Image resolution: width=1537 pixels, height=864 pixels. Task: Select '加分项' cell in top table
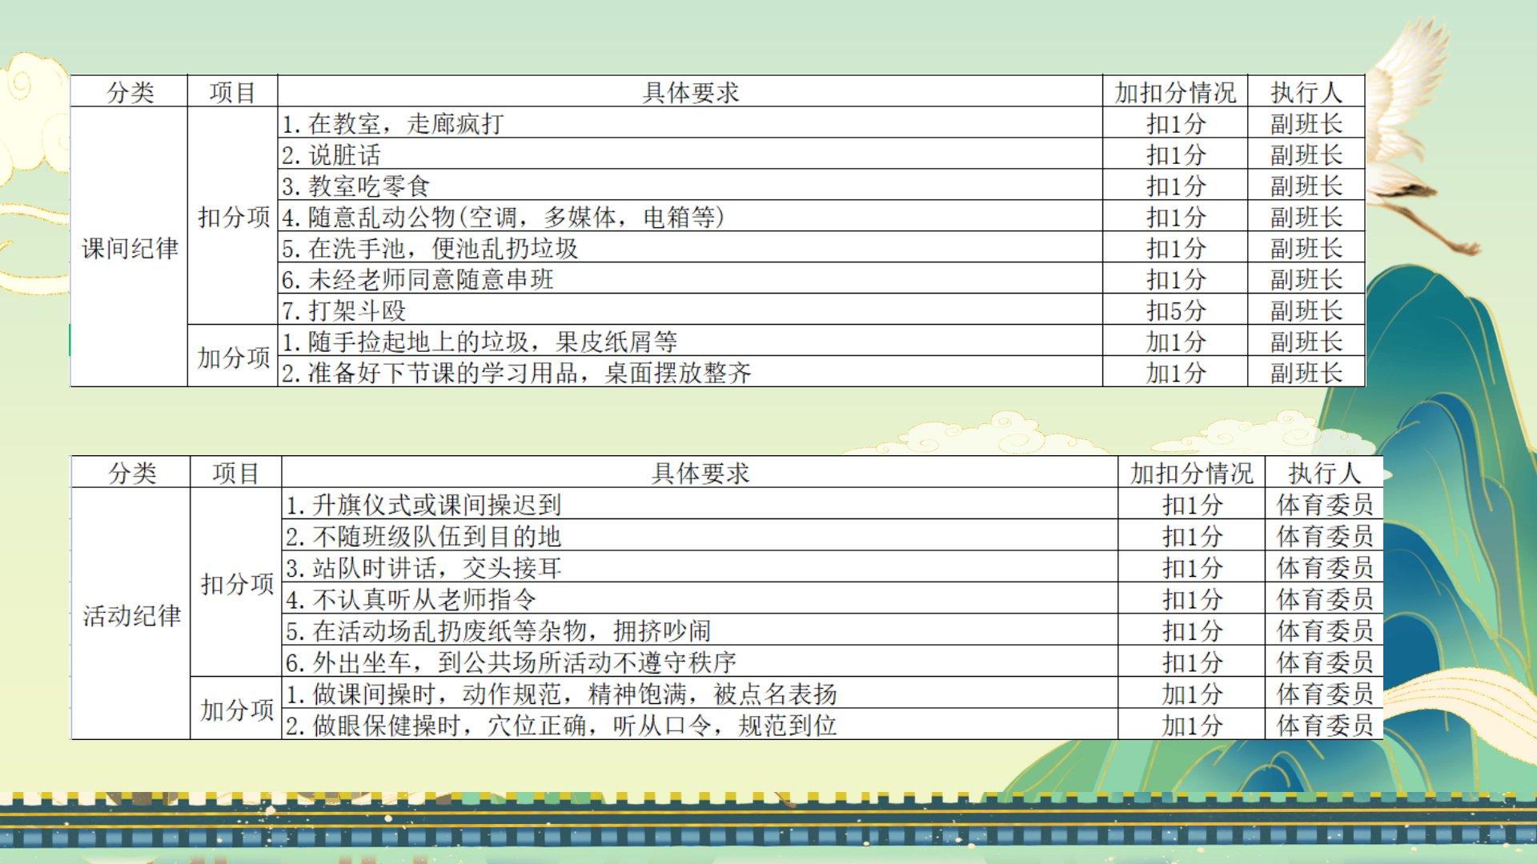point(233,357)
